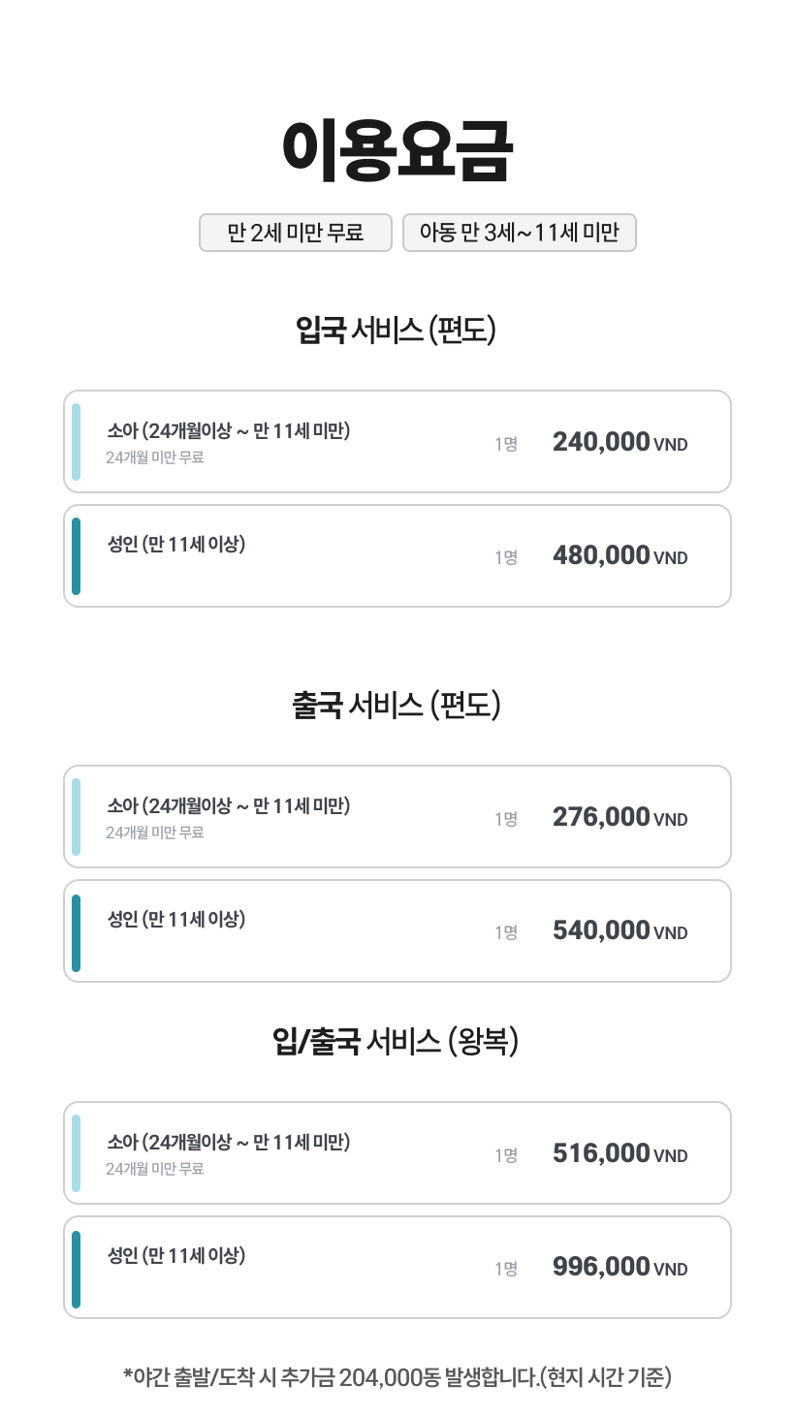Click the 480,000 VND price

pyautogui.click(x=620, y=556)
